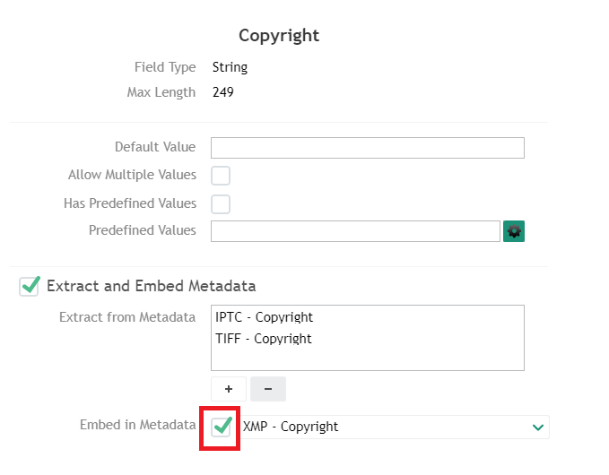
Task: Click the Copyright heading
Action: tap(279, 36)
